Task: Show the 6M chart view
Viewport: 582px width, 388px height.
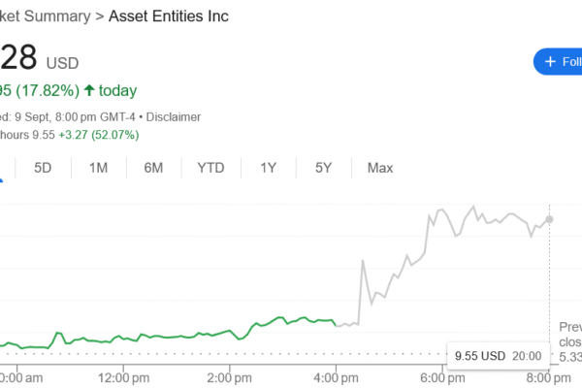Action: click(153, 168)
